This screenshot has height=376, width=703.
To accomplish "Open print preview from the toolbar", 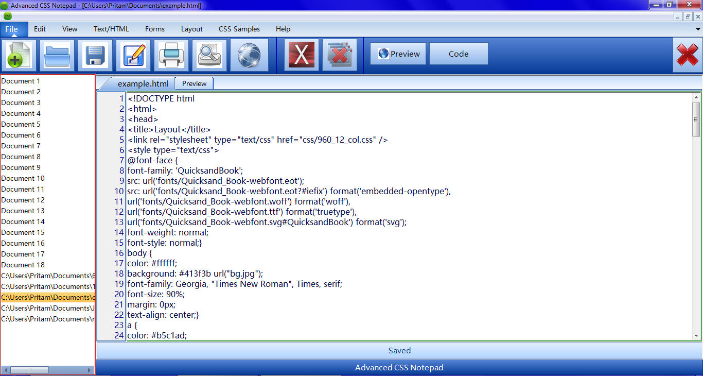I will (209, 55).
